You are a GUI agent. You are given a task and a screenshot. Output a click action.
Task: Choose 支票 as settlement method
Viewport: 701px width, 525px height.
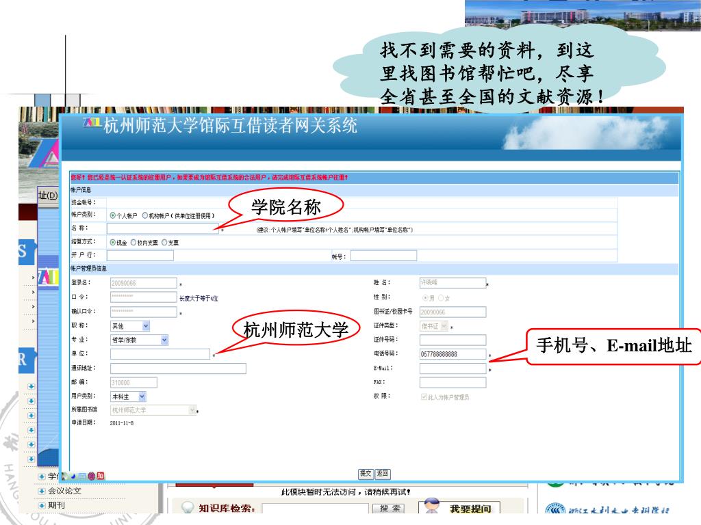tap(164, 243)
